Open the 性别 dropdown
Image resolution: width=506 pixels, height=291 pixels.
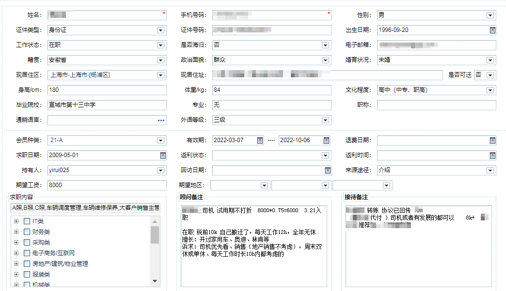click(x=490, y=15)
